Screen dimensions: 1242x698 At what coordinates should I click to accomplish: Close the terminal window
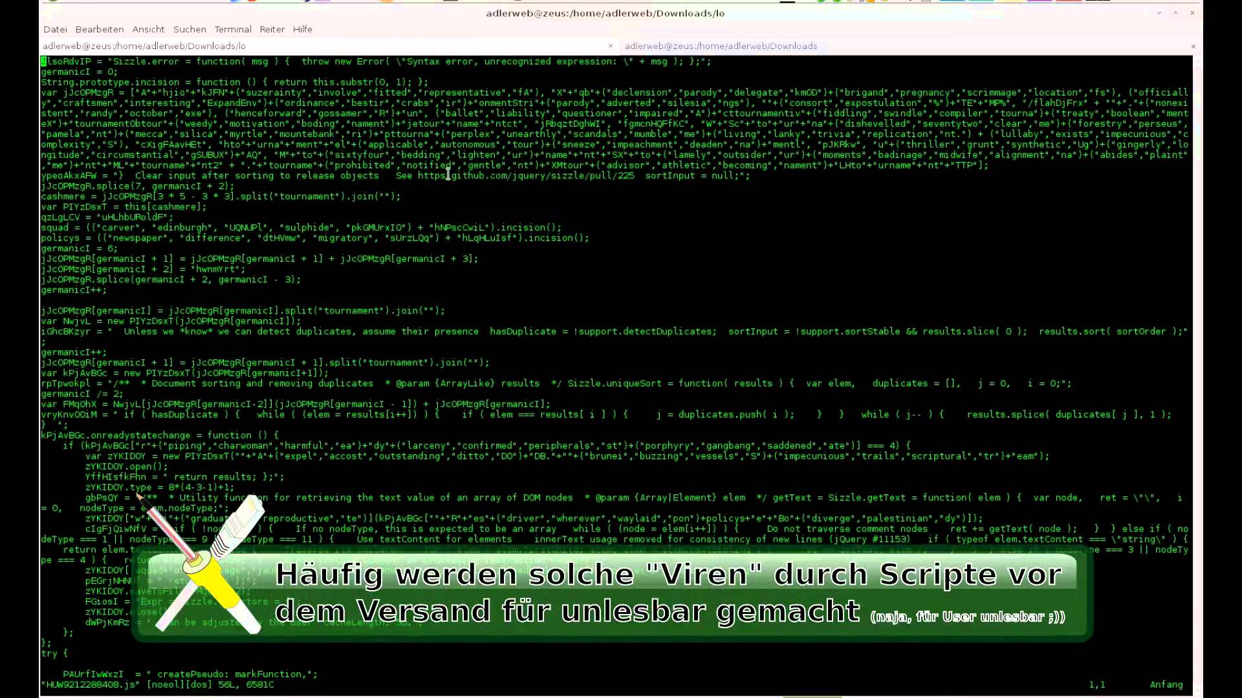[1192, 13]
